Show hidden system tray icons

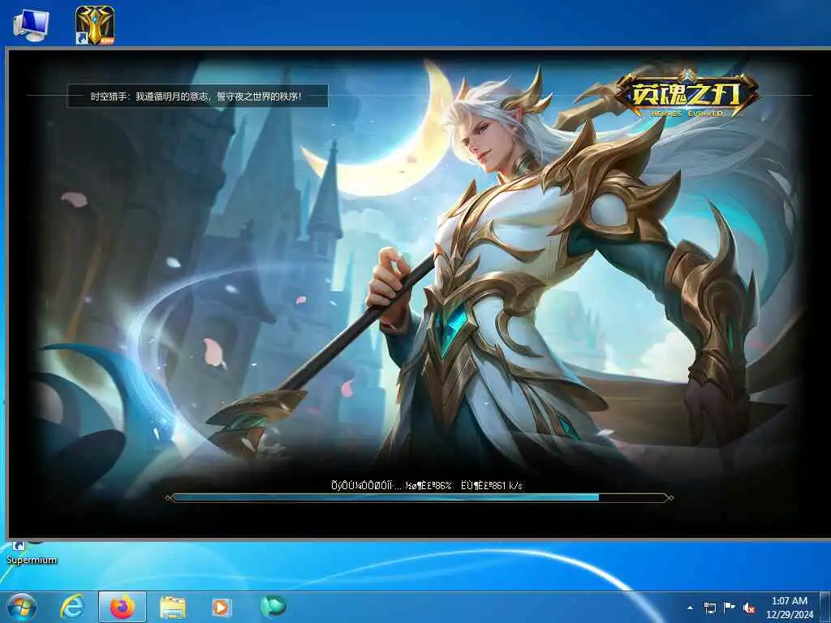pyautogui.click(x=690, y=608)
